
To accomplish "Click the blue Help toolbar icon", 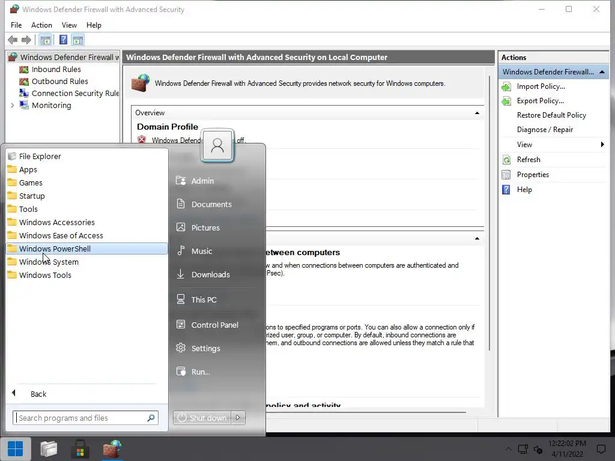I will (63, 40).
